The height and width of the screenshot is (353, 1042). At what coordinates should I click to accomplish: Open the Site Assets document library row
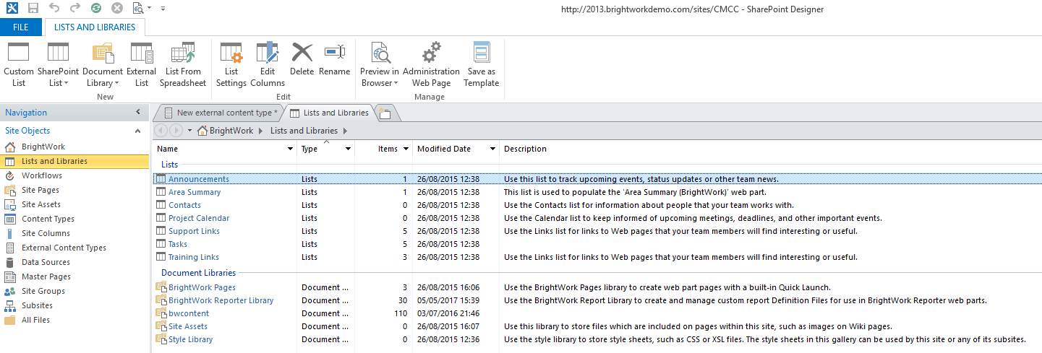click(x=597, y=326)
